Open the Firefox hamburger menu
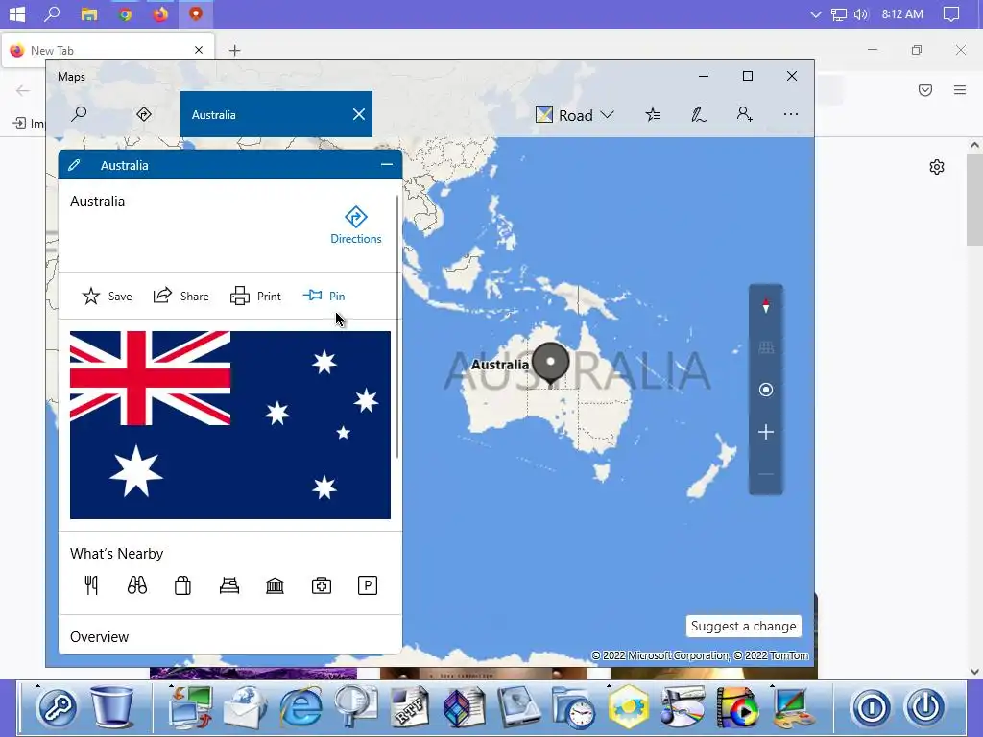This screenshot has height=737, width=983. [x=959, y=90]
